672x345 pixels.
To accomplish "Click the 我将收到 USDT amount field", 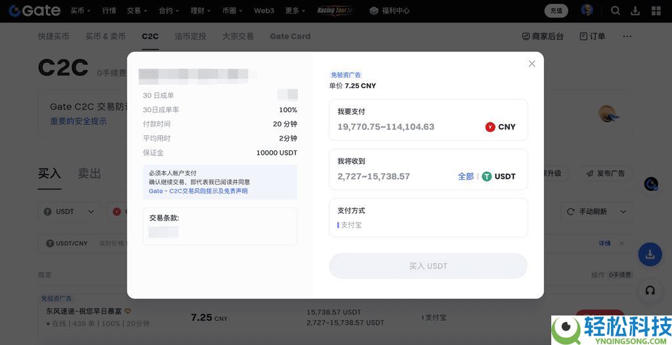I will pyautogui.click(x=429, y=169).
